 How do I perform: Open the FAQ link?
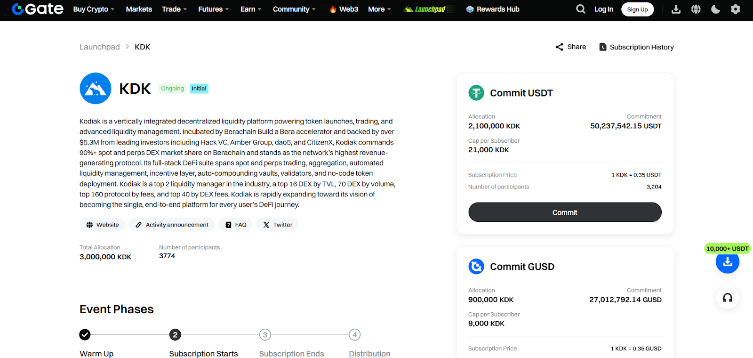point(235,225)
